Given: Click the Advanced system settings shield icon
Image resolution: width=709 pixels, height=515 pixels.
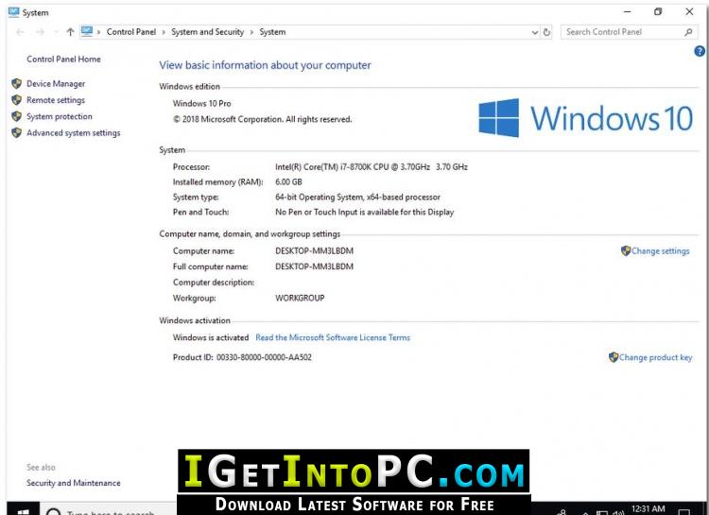Looking at the screenshot, I should pos(17,133).
